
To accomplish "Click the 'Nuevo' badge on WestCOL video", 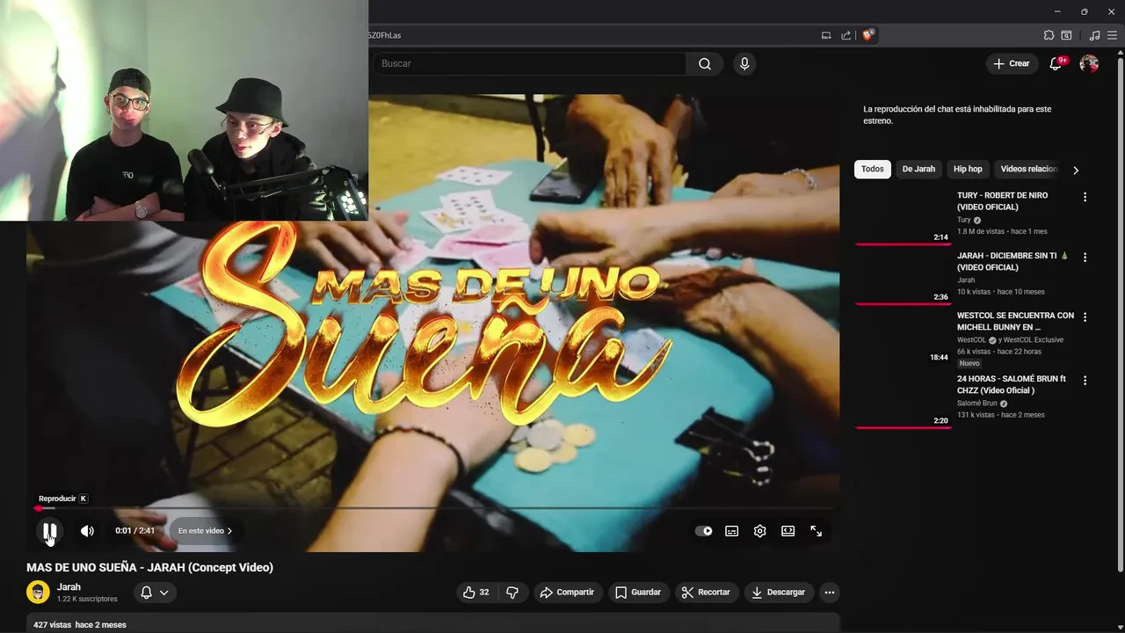I will (969, 363).
